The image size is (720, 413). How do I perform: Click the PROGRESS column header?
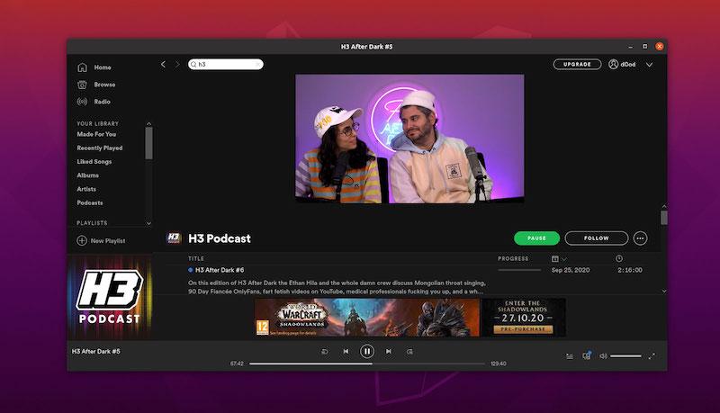(513, 259)
